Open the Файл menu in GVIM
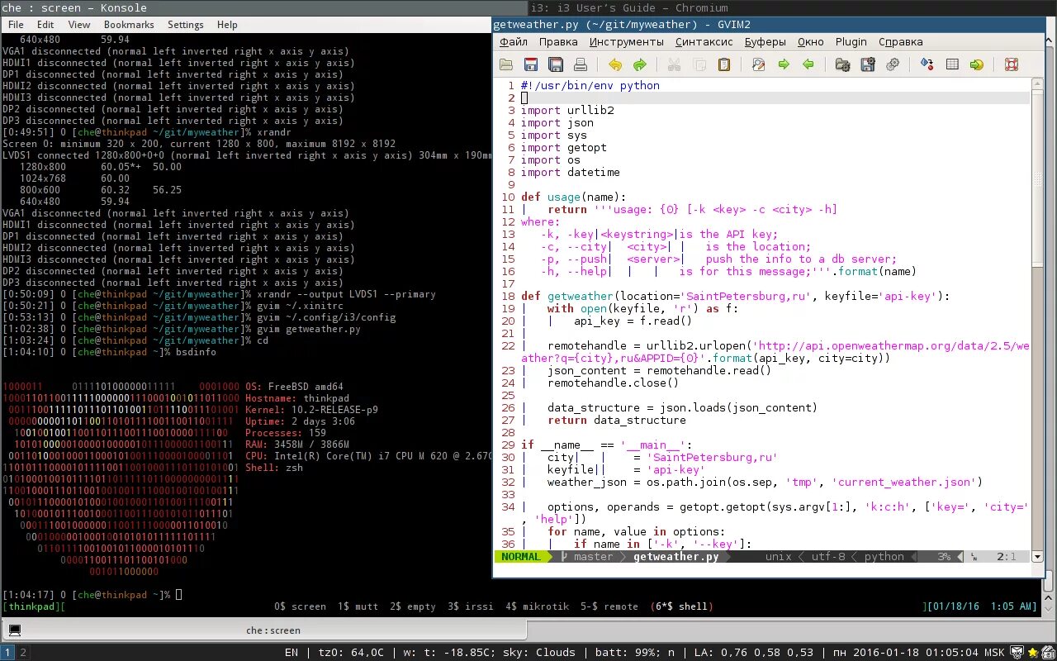Screen dimensions: 1057x661 click(513, 41)
